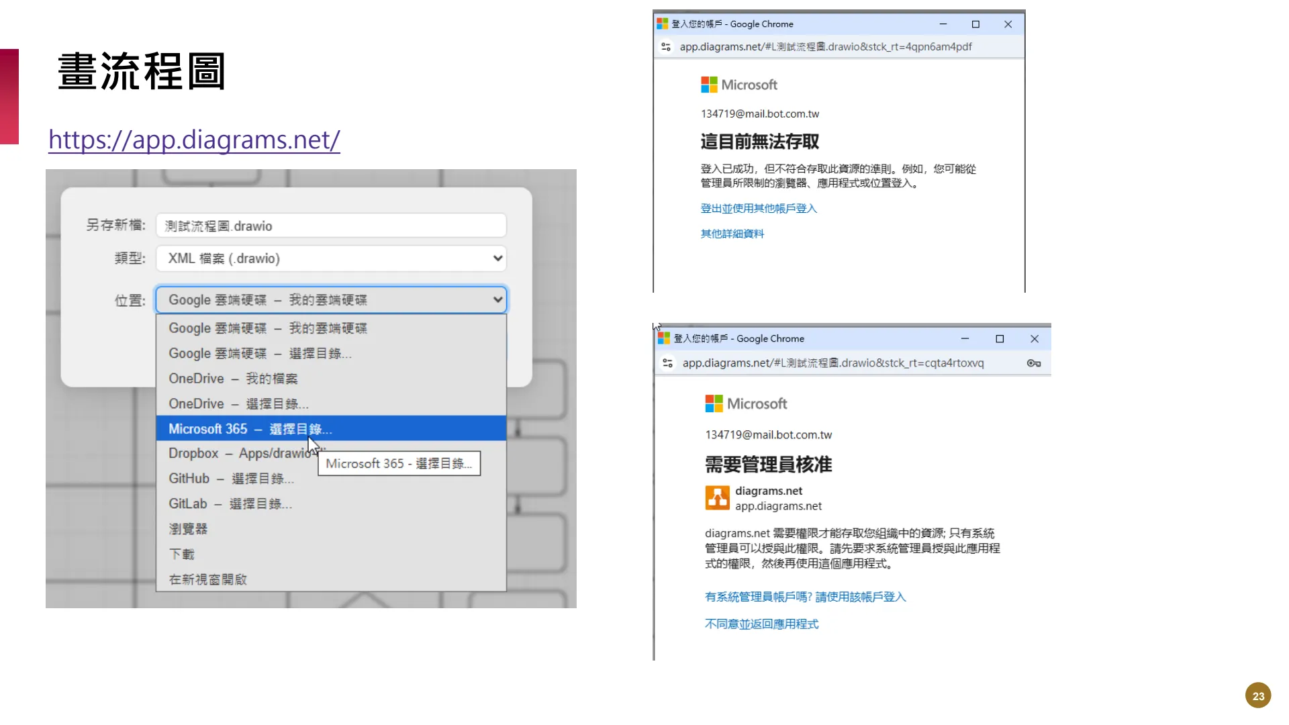Close the lower Chrome sign-in window
Image resolution: width=1289 pixels, height=725 pixels.
tap(1035, 339)
